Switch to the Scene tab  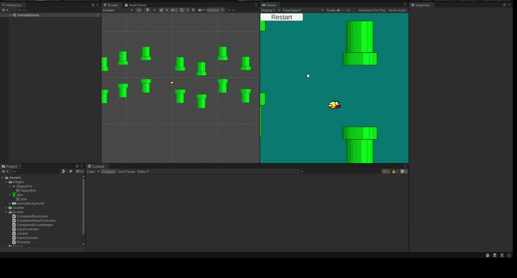click(x=110, y=5)
